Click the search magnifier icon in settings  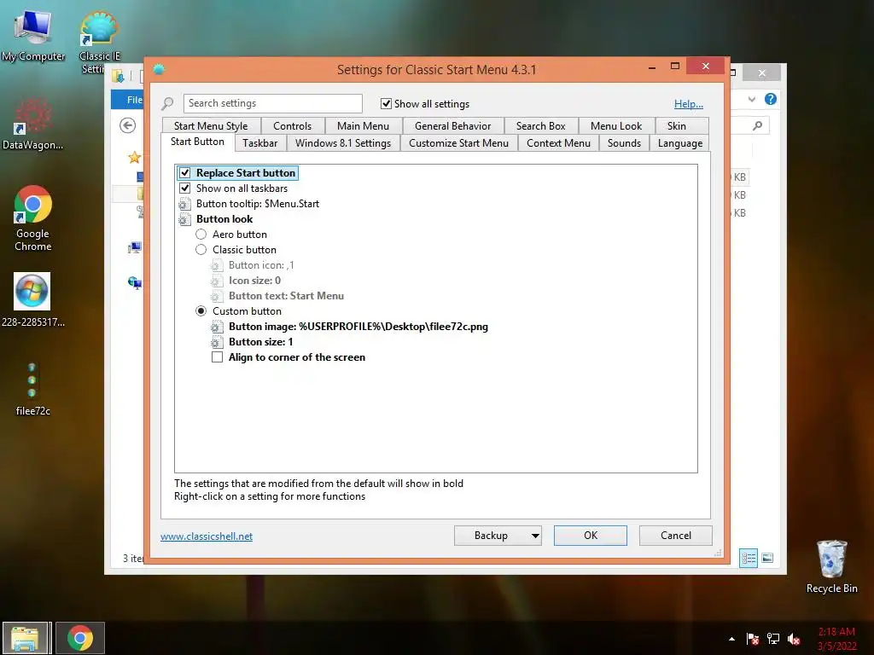[167, 103]
